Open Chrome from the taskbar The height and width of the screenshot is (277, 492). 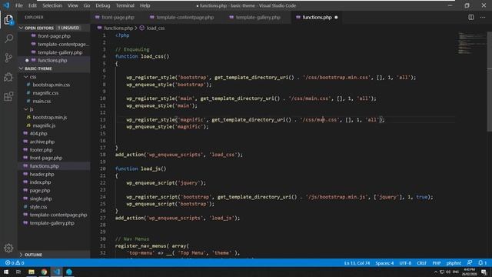(44, 272)
